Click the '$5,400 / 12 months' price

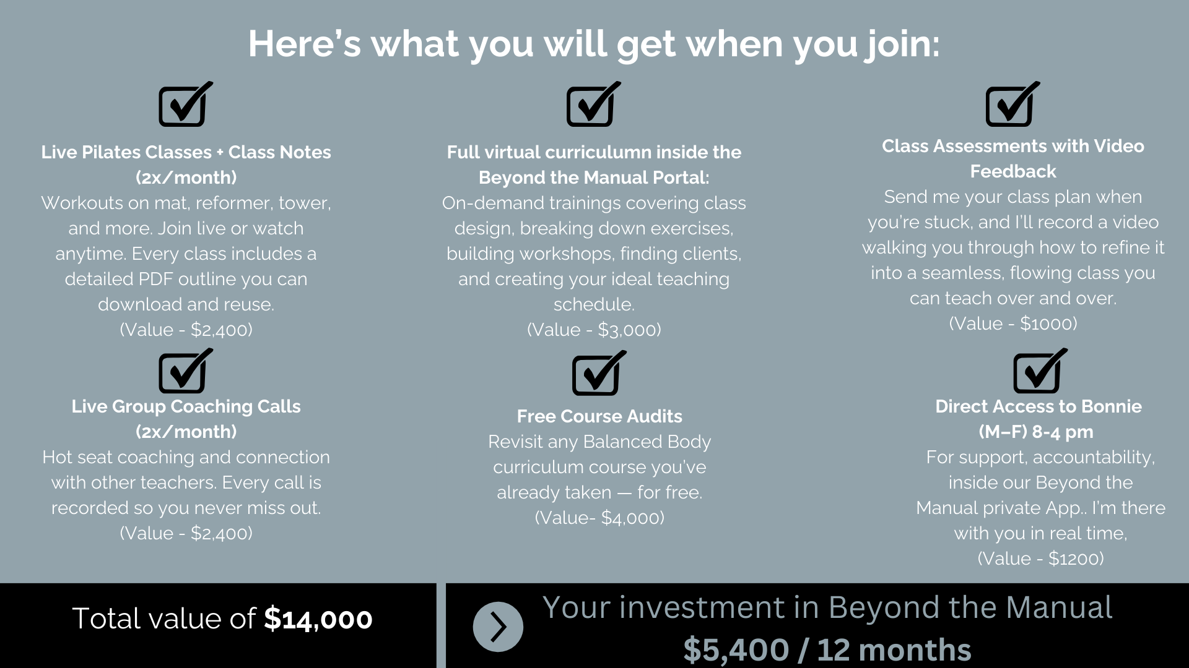827,649
